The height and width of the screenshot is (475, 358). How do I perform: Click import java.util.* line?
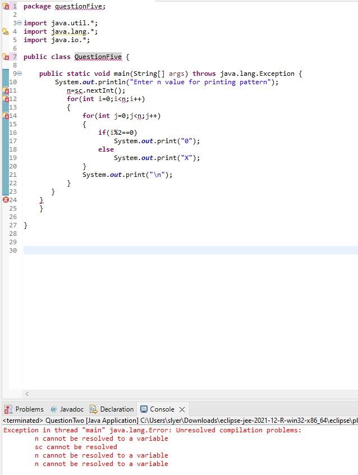pos(61,23)
